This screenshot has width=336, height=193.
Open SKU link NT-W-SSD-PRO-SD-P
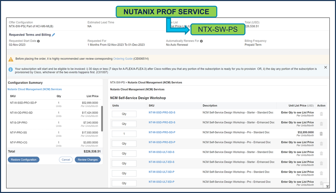[162, 132]
